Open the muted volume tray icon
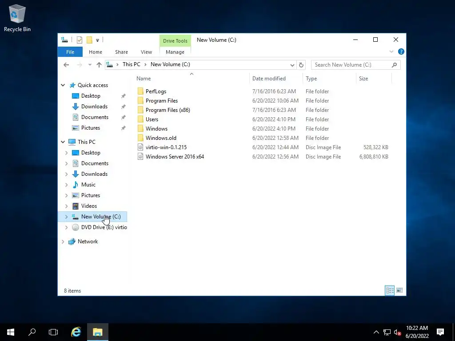Viewport: 455px width, 341px height. click(398, 332)
